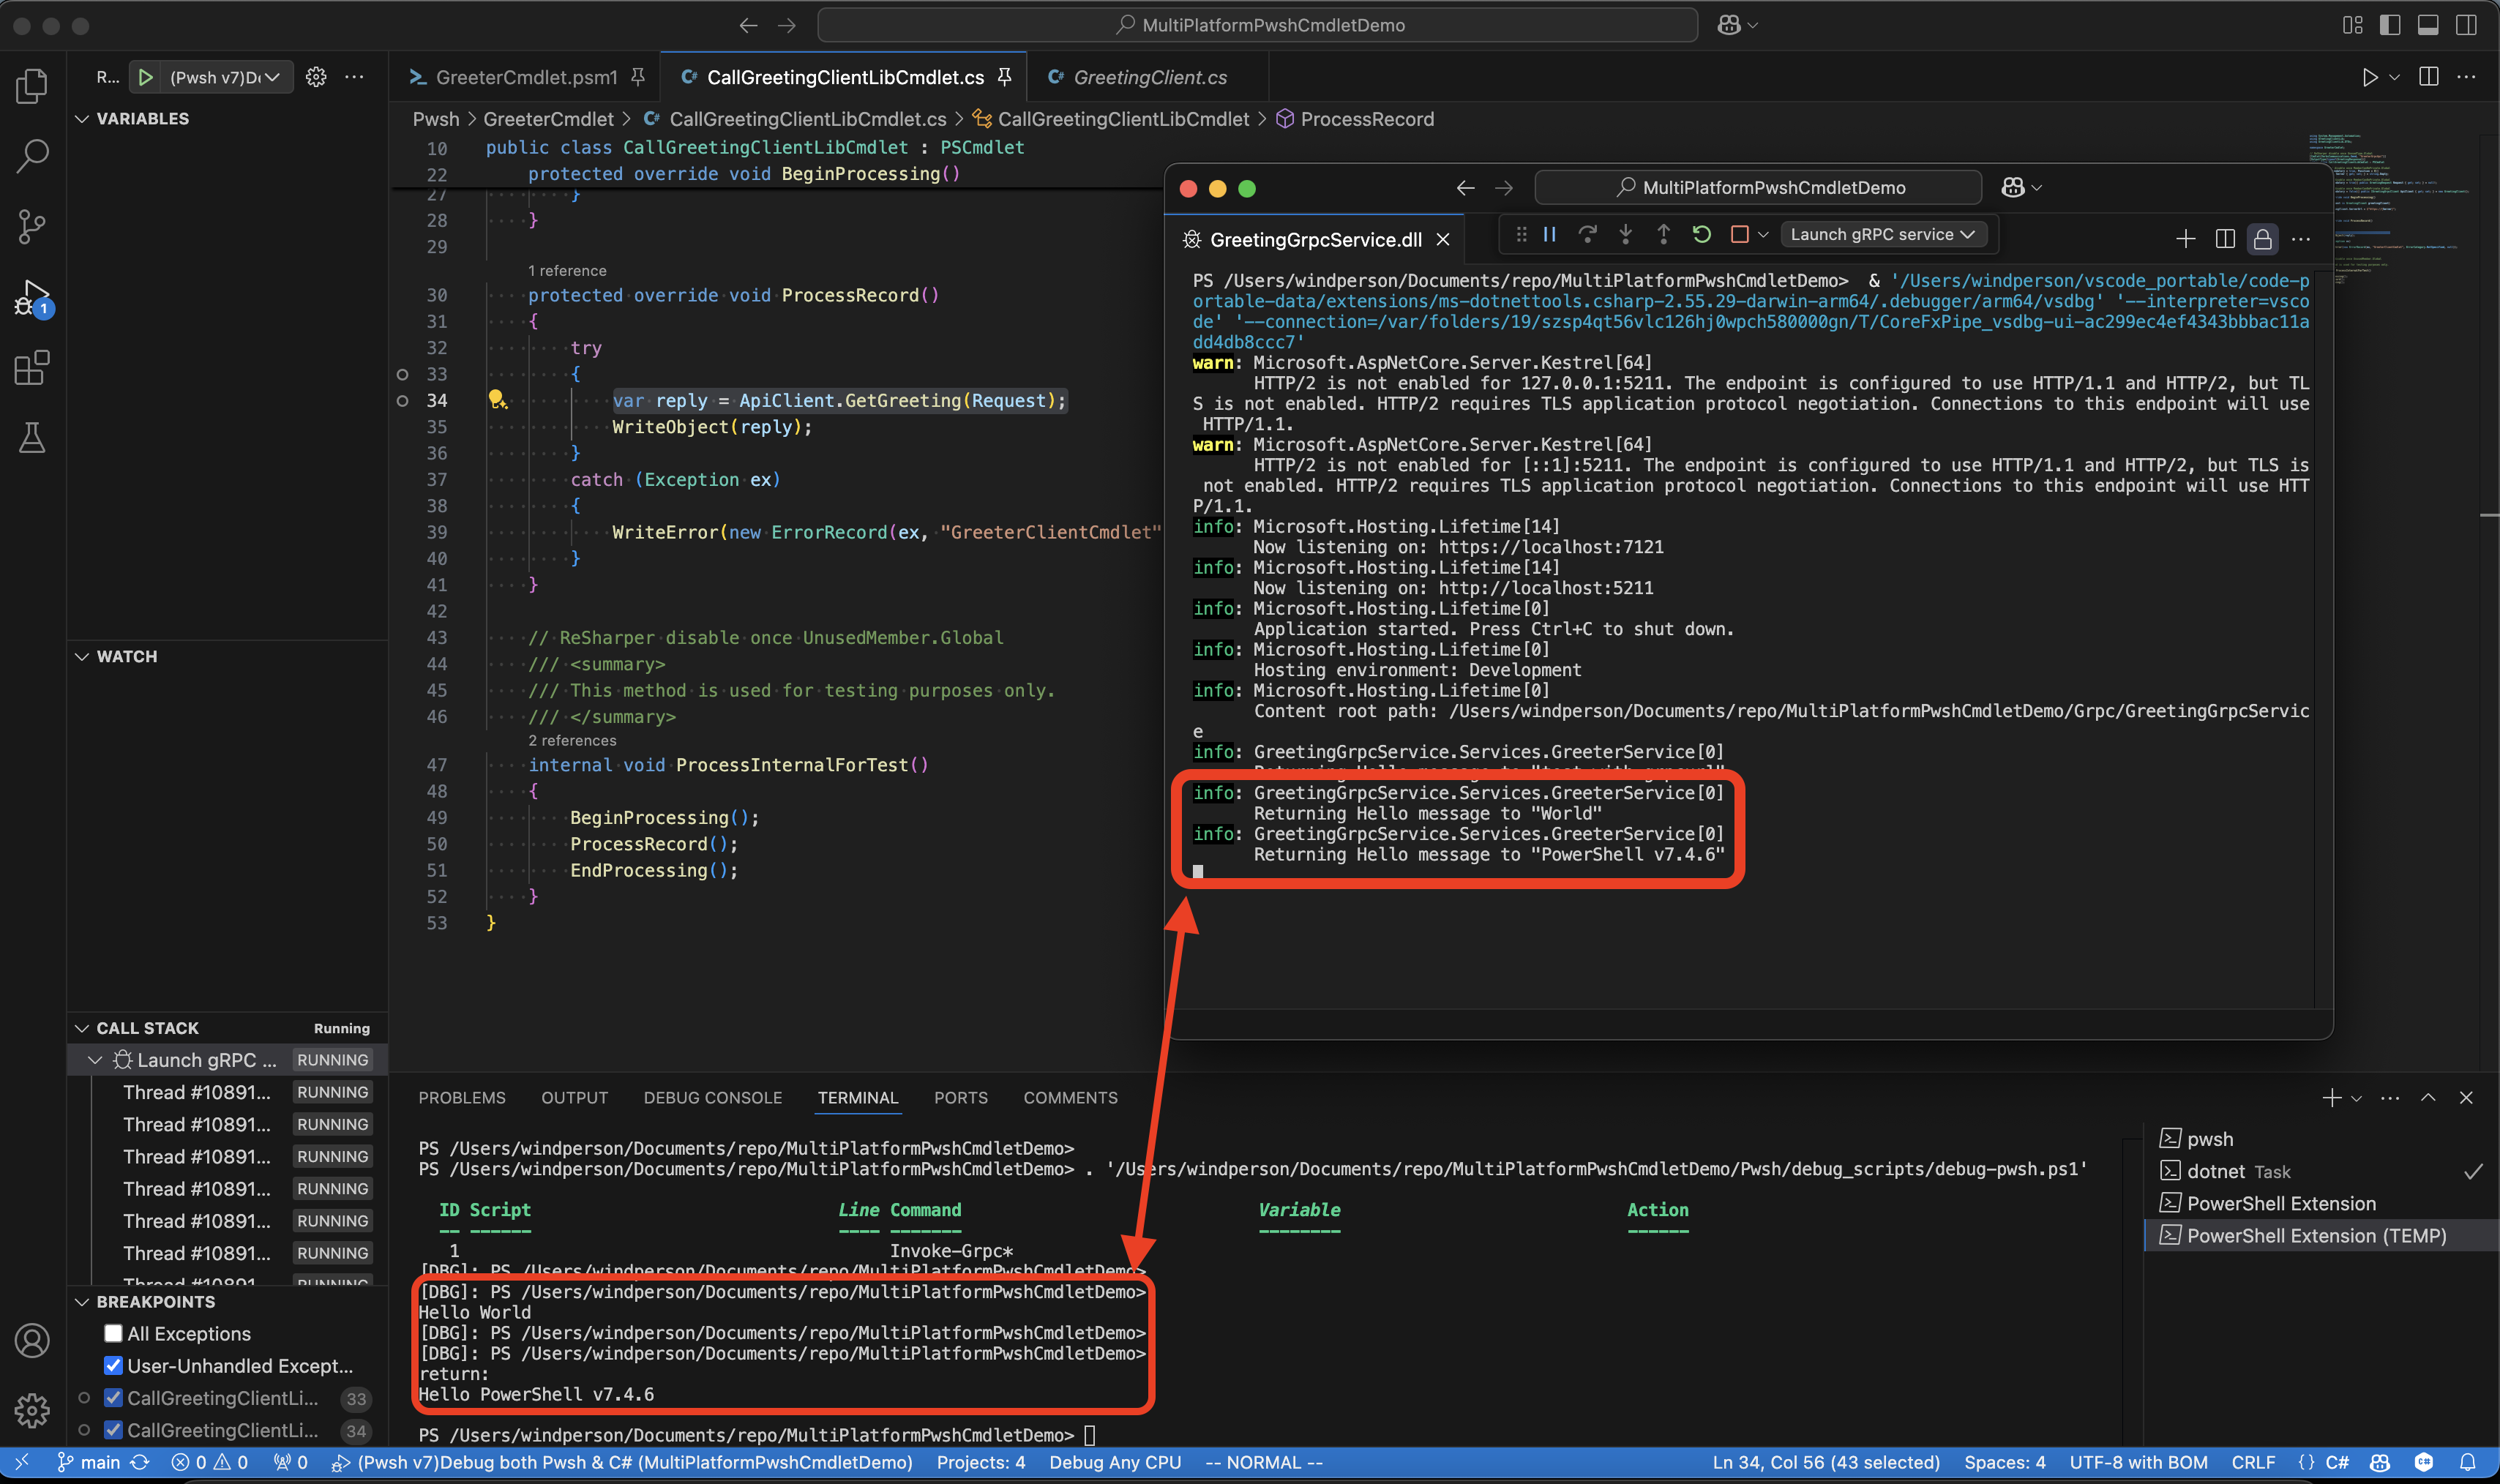This screenshot has width=2500, height=1484.
Task: Open the GreetingClient.cs editor tab
Action: click(1148, 77)
